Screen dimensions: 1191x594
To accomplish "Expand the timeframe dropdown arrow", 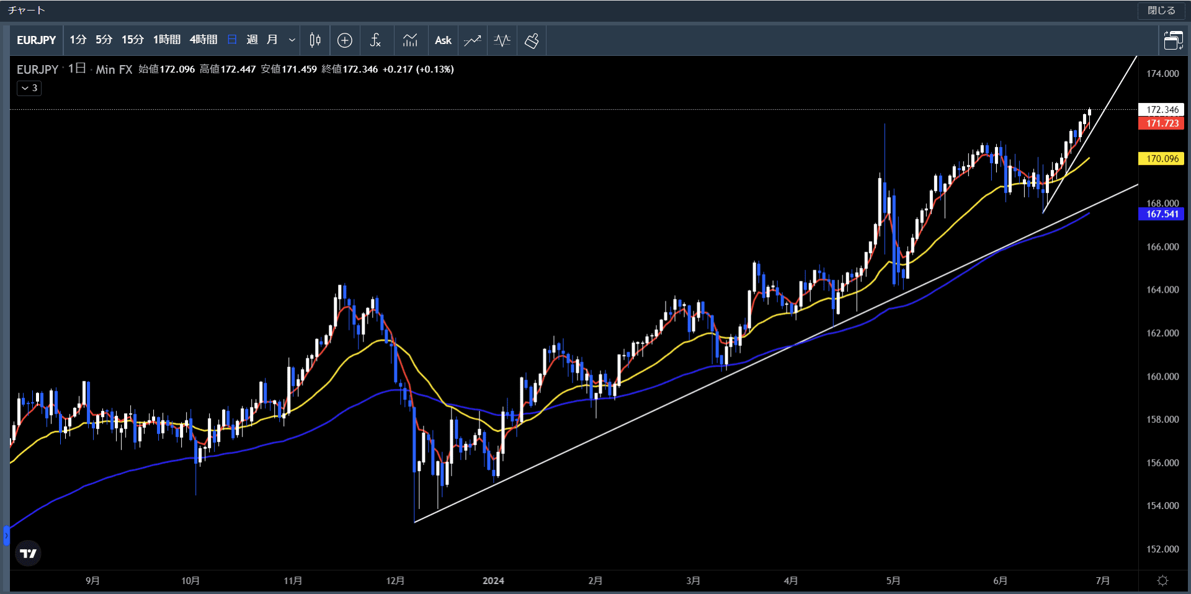I will coord(292,40).
